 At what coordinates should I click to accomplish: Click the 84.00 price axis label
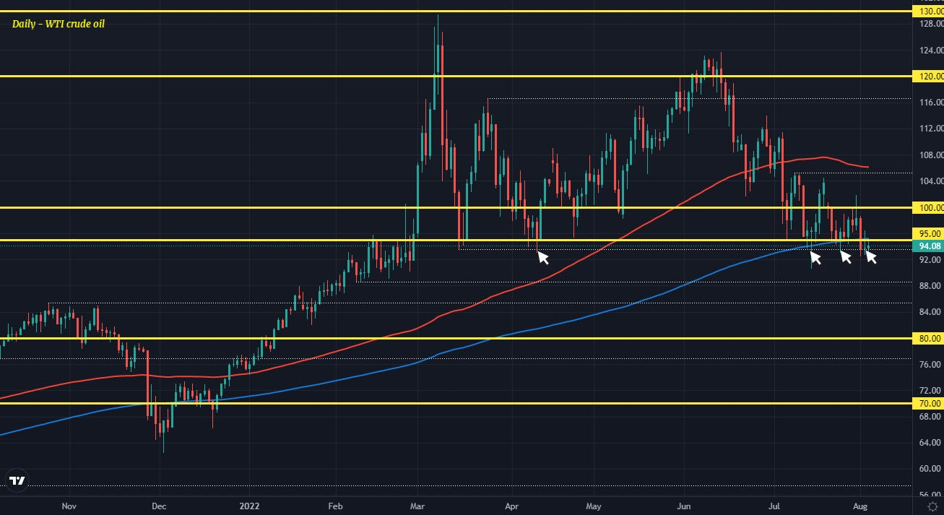click(x=930, y=311)
